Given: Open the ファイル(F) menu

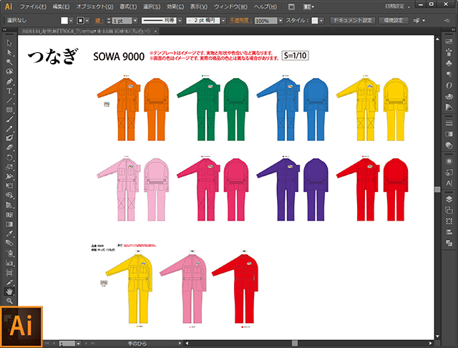Looking at the screenshot, I should coord(33,6).
